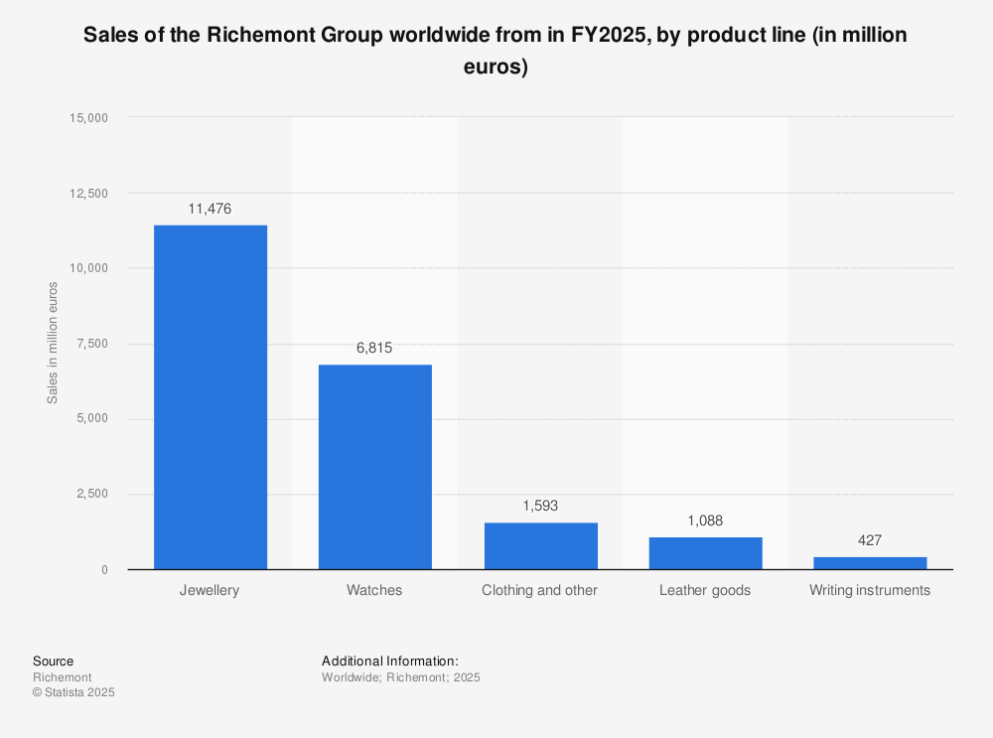Click the 10,000 y-axis tick label
Image resolution: width=993 pixels, height=738 pixels.
[88, 268]
